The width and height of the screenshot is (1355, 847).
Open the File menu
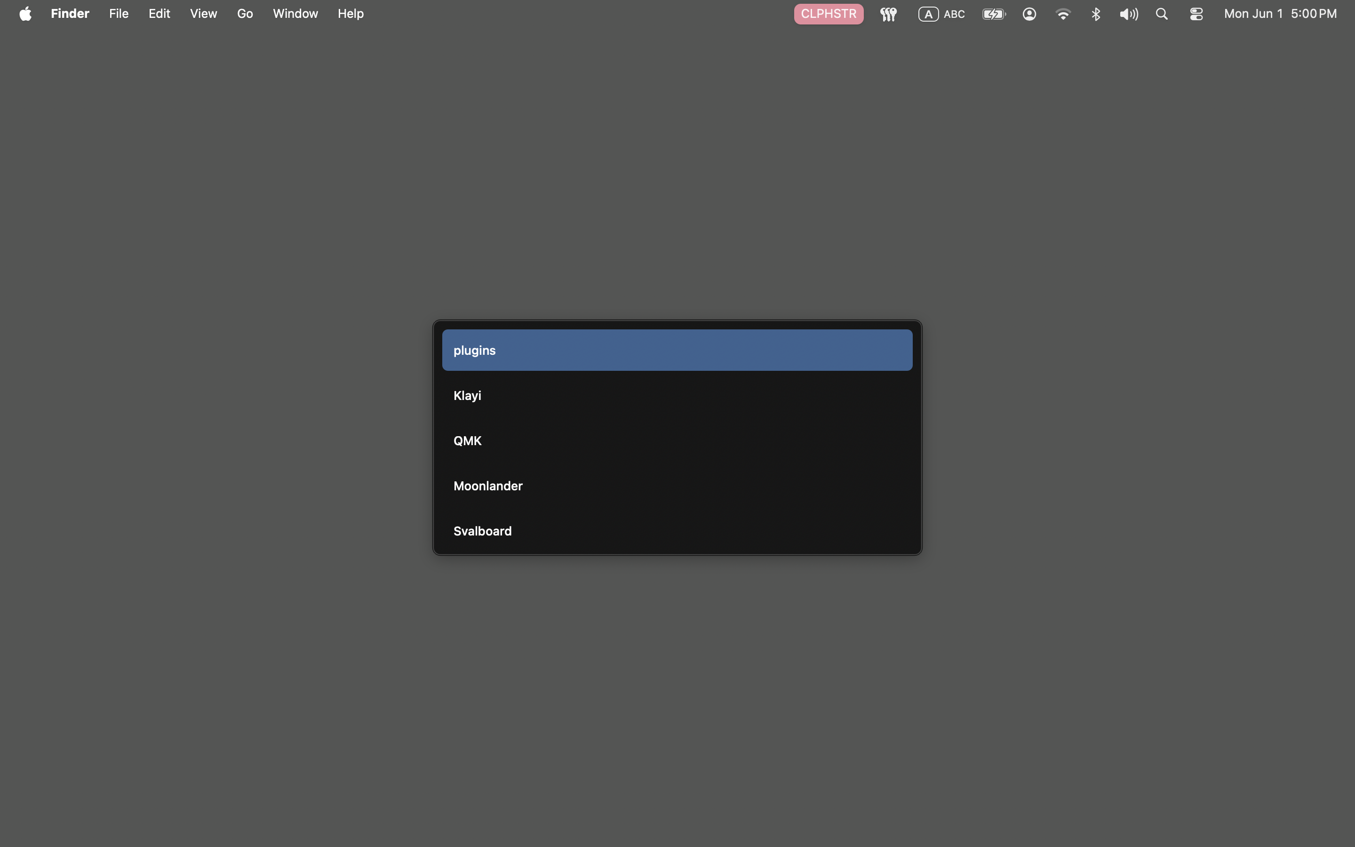click(x=119, y=14)
